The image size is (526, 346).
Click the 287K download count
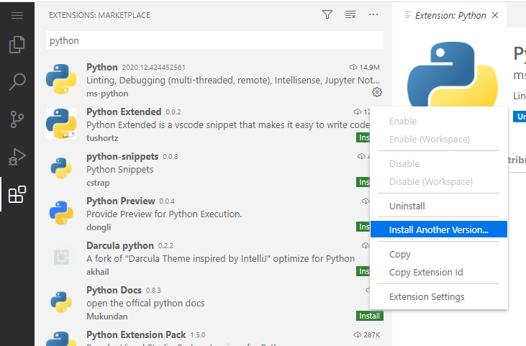[x=372, y=335]
